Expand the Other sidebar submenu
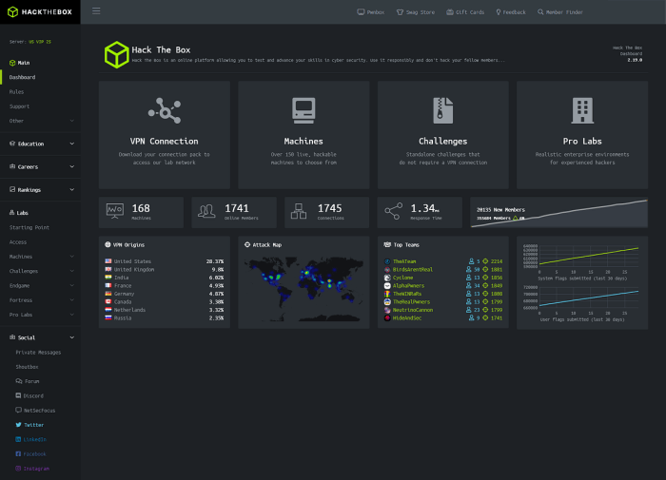This screenshot has width=666, height=480. pyautogui.click(x=40, y=121)
